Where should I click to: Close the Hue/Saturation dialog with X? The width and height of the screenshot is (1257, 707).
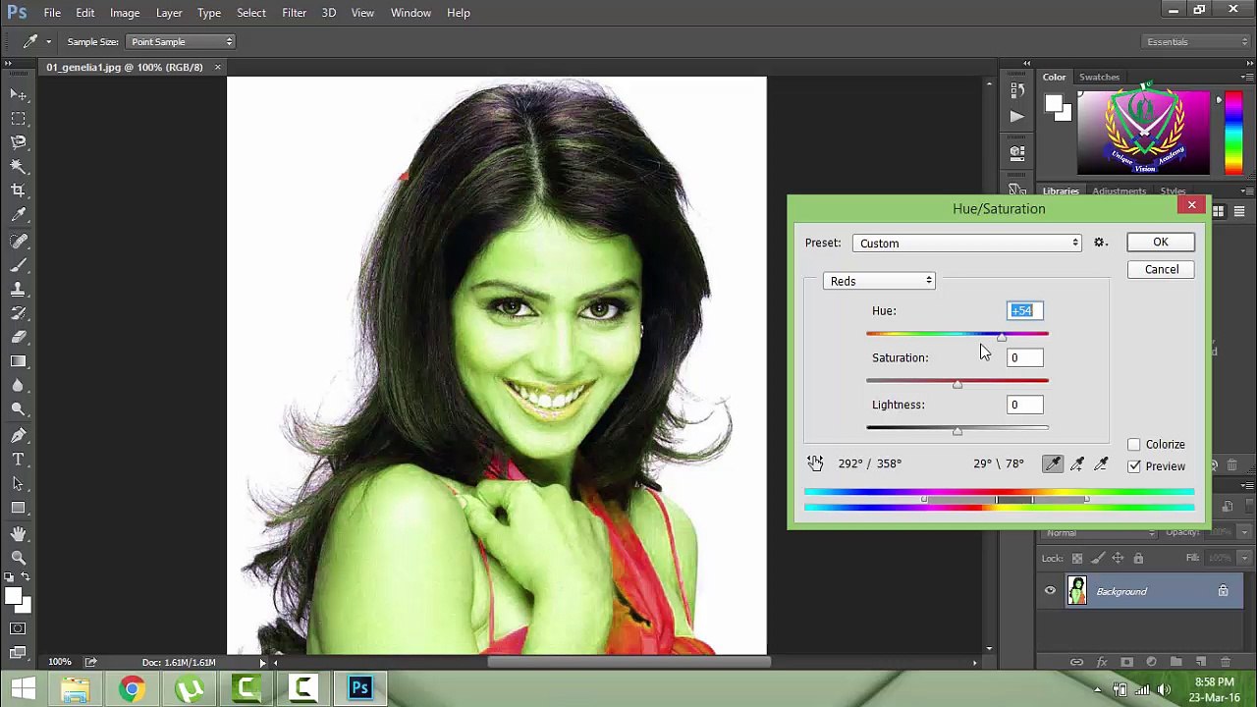click(1191, 205)
